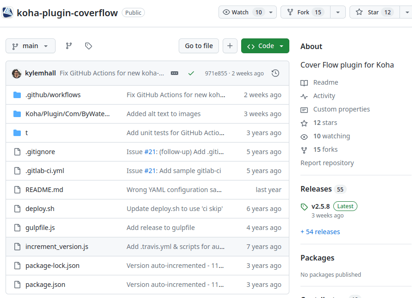Open release v2.5.8
Viewport: 412px width, 298px height.
(x=320, y=206)
